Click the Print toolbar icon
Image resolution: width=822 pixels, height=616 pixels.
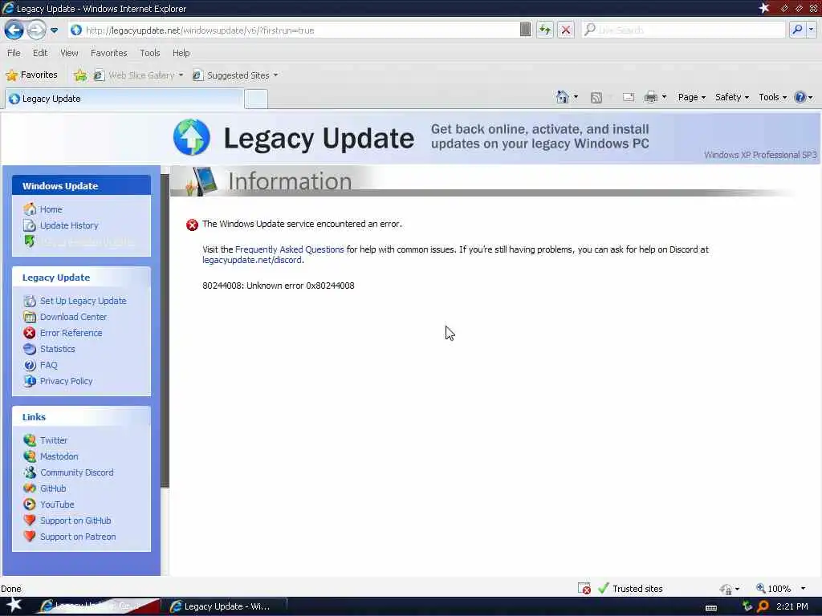[x=650, y=97]
